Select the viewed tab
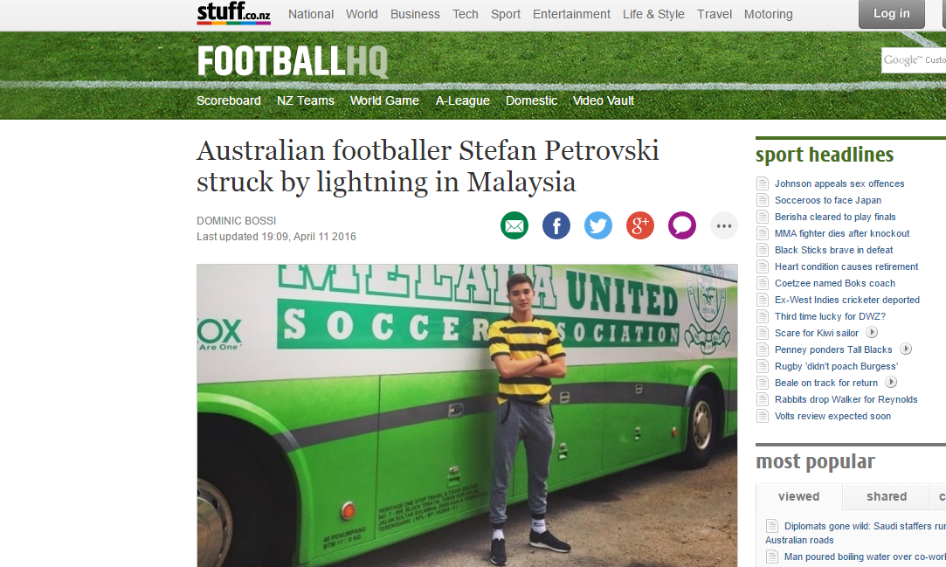This screenshot has height=567, width=946. tap(798, 496)
